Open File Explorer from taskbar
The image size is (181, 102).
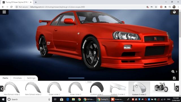[x=74, y=99]
